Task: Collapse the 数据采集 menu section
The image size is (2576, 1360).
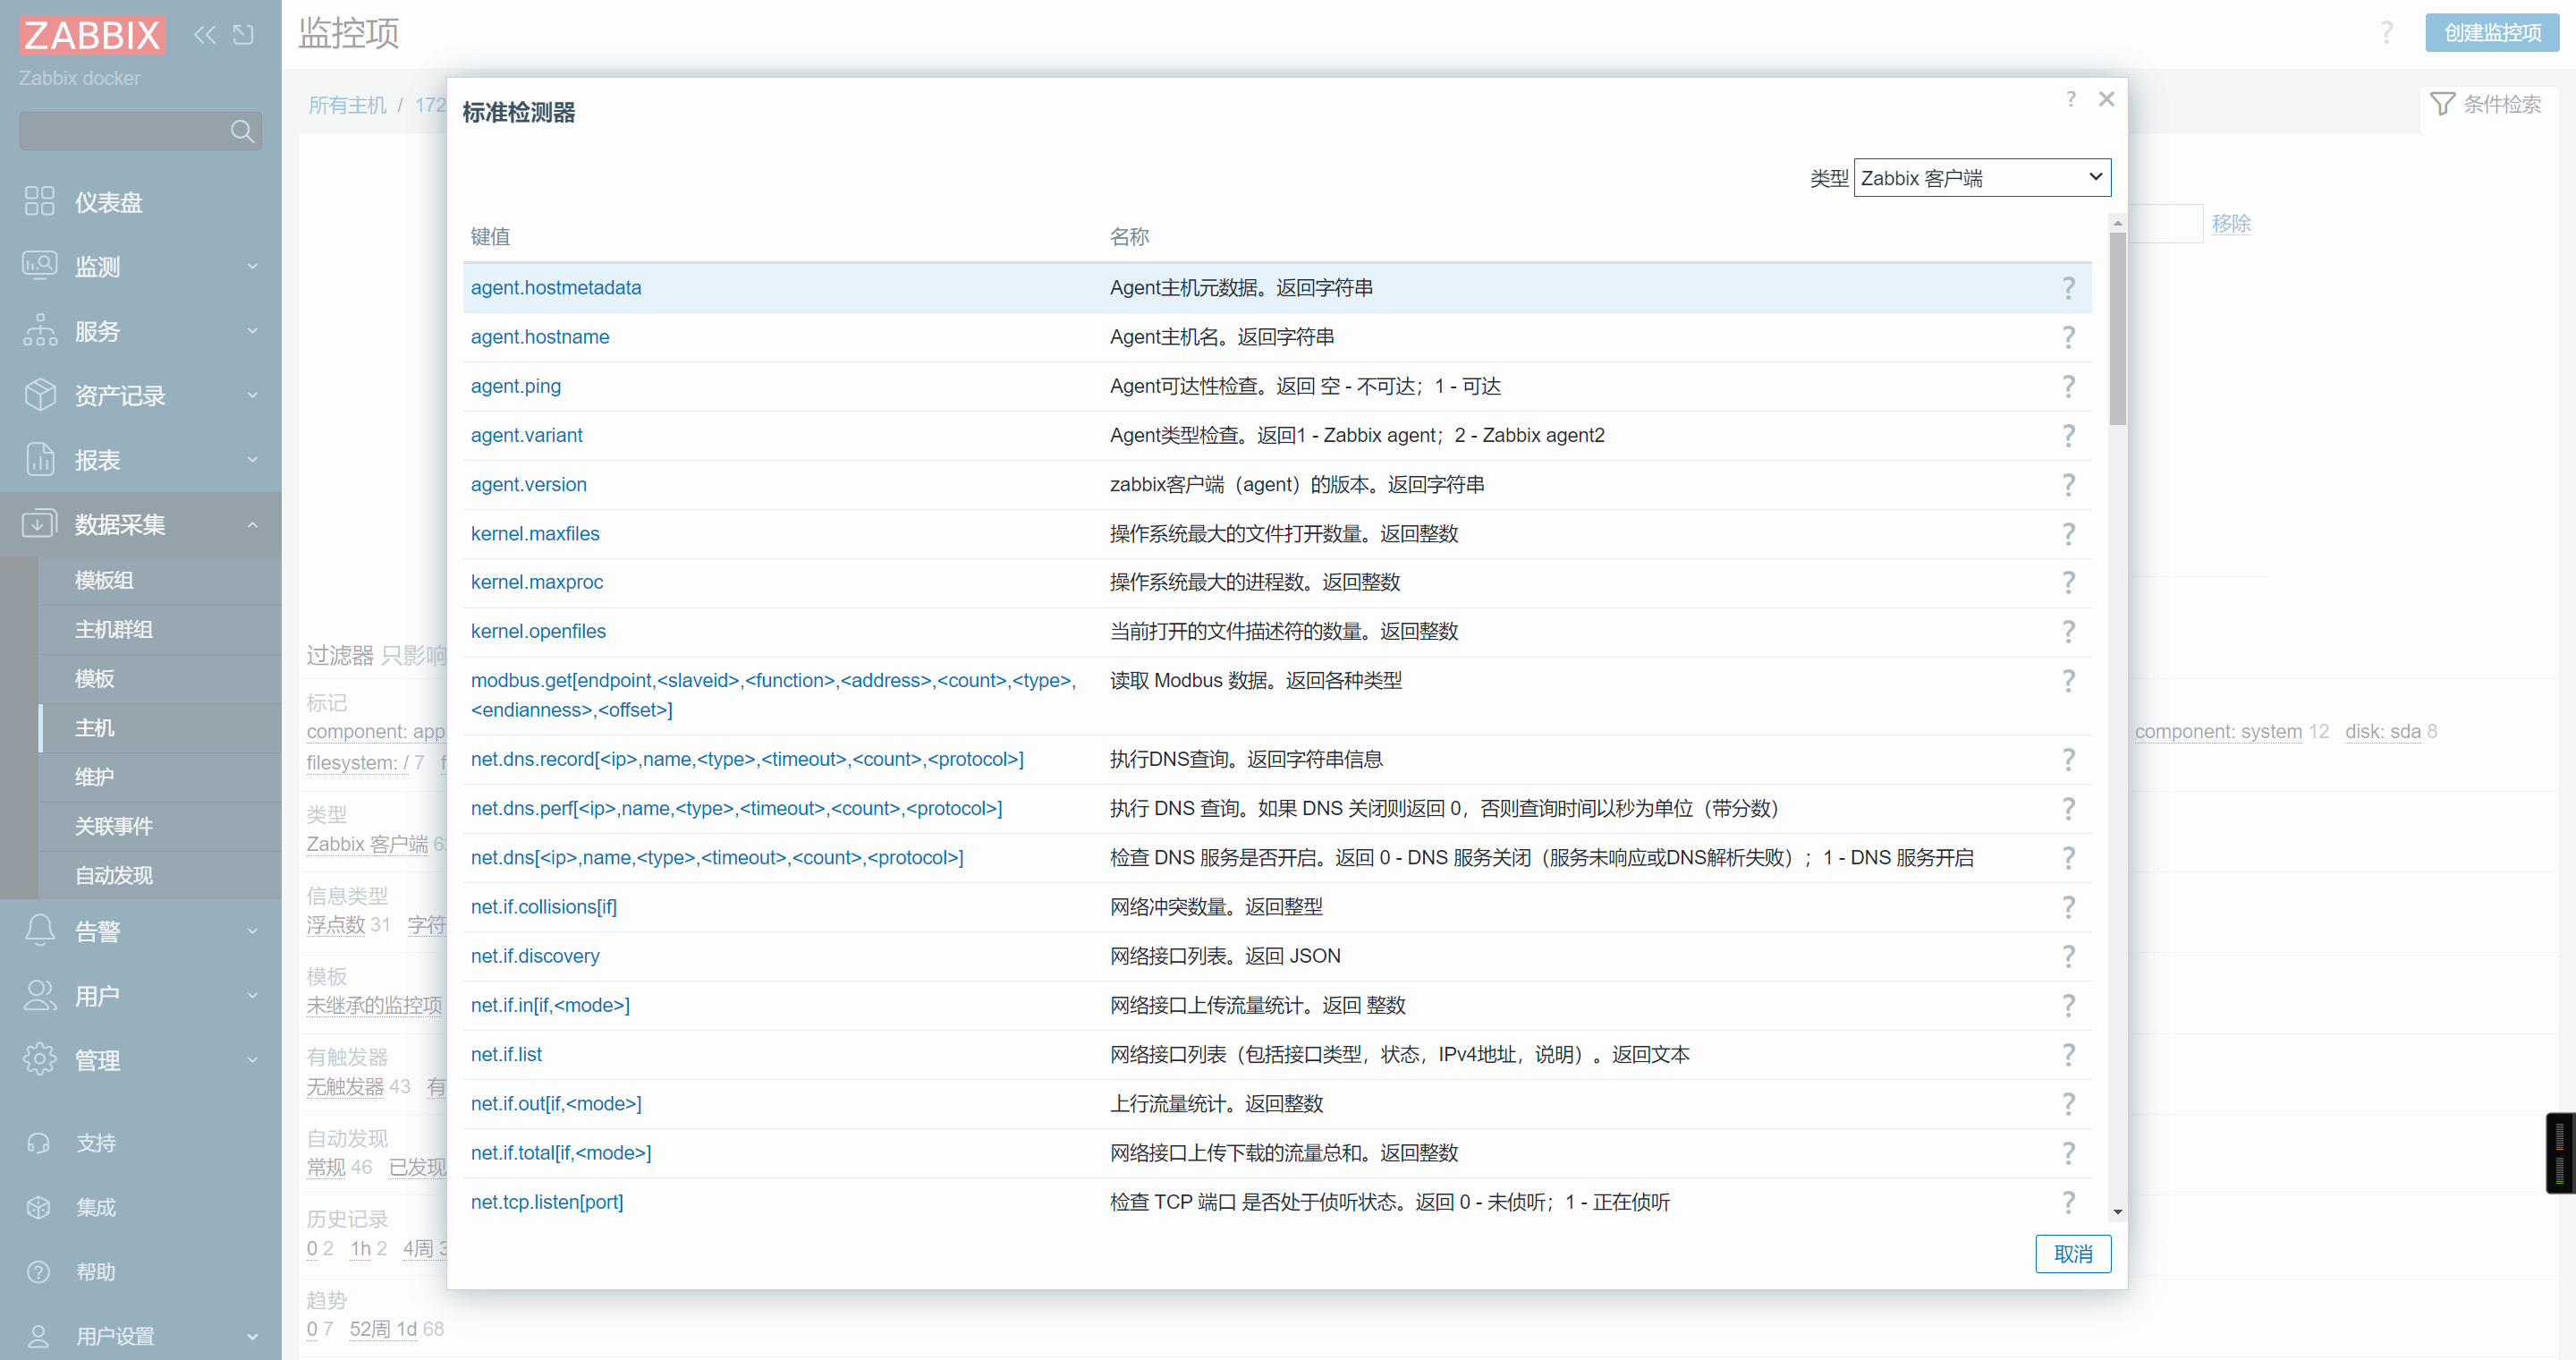Action: 140,524
